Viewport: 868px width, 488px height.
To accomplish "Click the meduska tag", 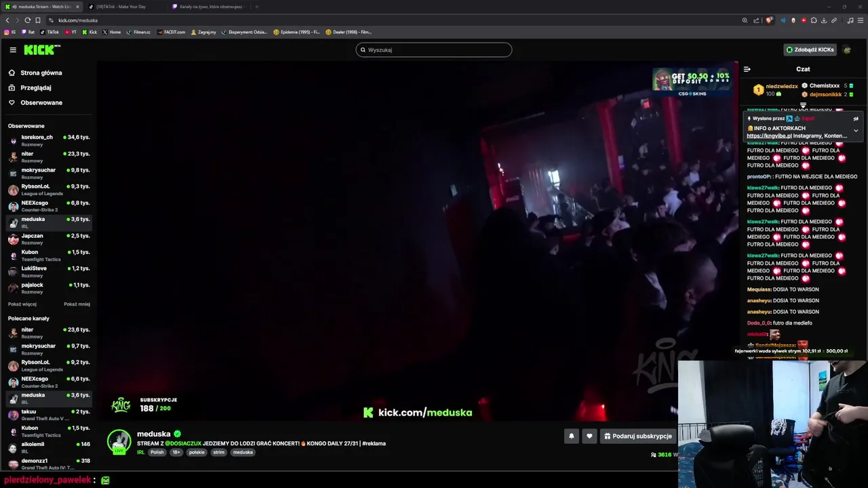I will tap(243, 452).
